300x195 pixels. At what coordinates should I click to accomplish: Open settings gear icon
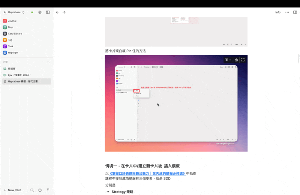coord(40,12)
